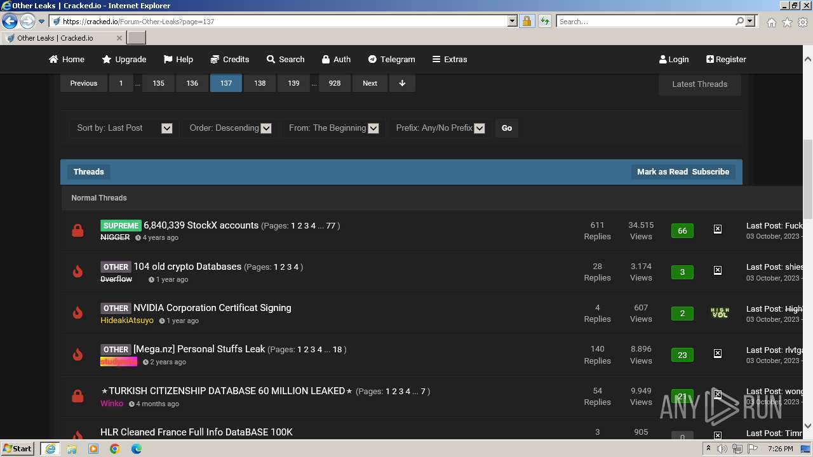The height and width of the screenshot is (457, 813).
Task: Click the address bar security lock icon
Action: [527, 21]
